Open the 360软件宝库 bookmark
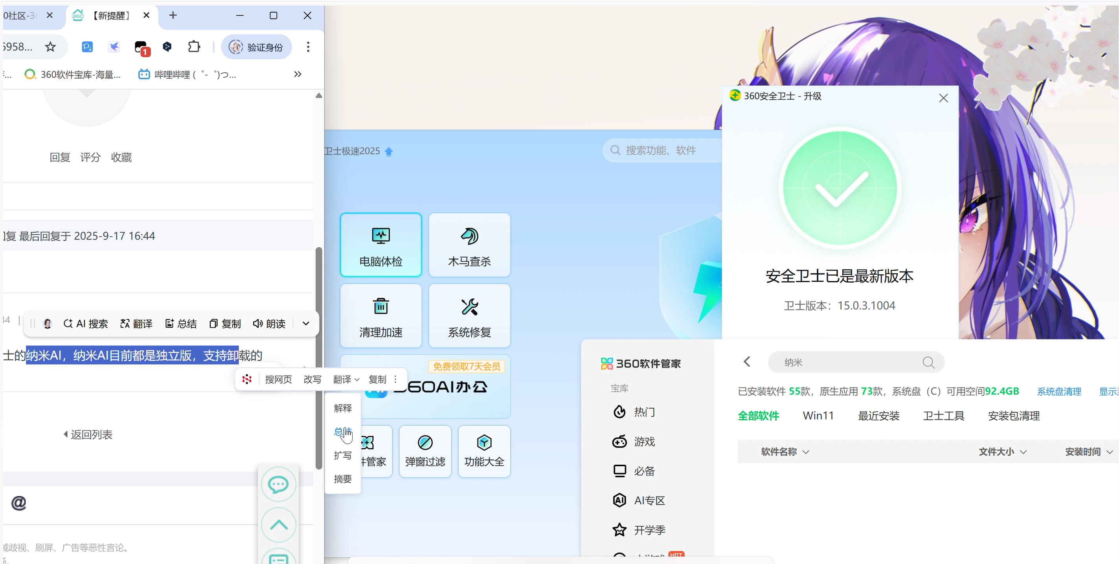This screenshot has height=564, width=1119. 73,75
